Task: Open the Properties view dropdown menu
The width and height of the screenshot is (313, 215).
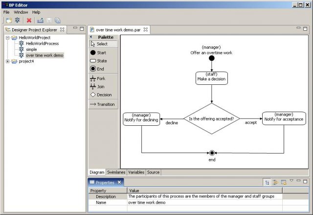Action: coord(291,181)
